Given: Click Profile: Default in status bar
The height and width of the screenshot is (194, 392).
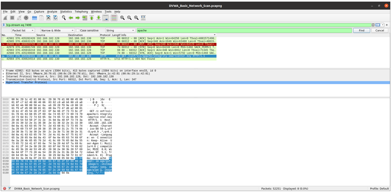Looking at the screenshot, I should 379,189.
